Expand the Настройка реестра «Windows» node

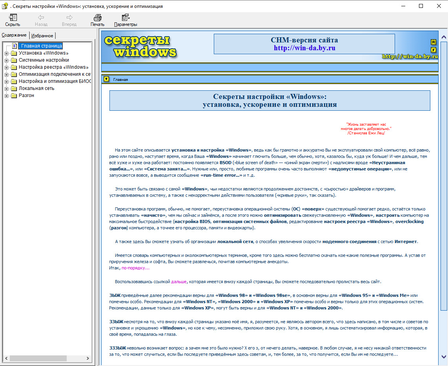[6, 68]
